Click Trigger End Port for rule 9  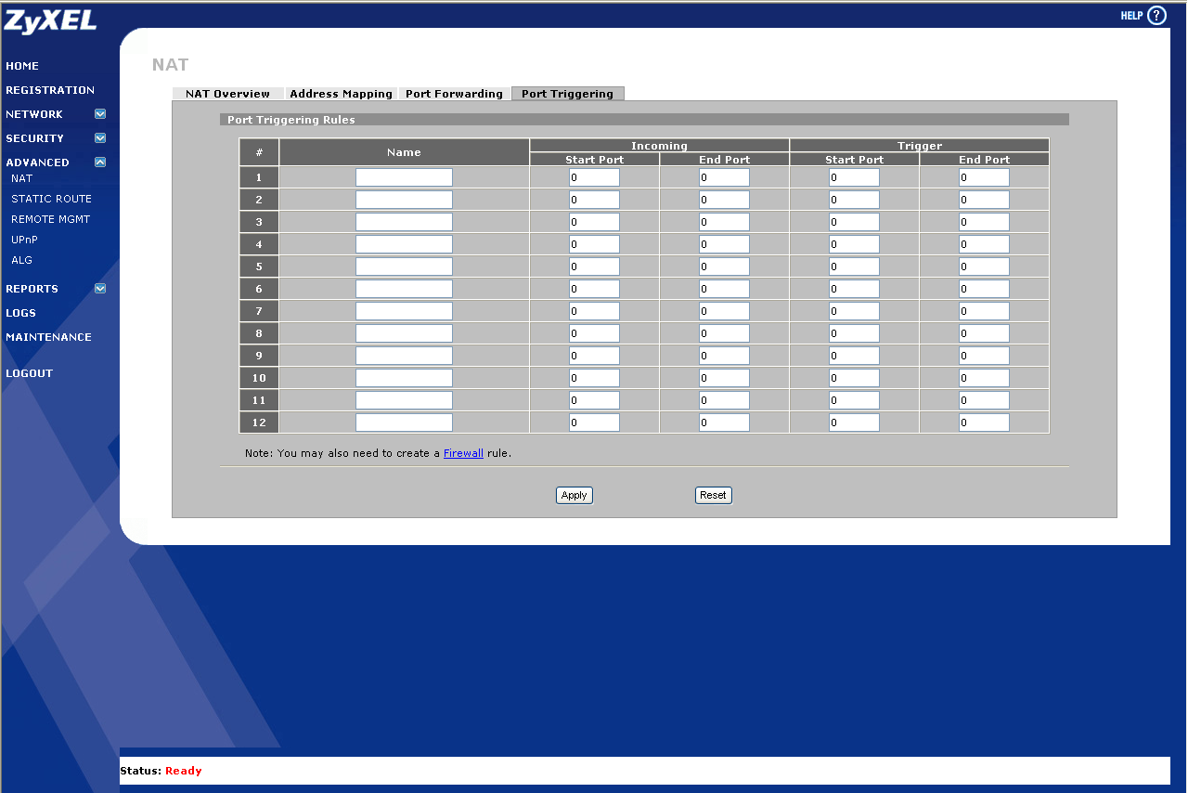click(984, 356)
